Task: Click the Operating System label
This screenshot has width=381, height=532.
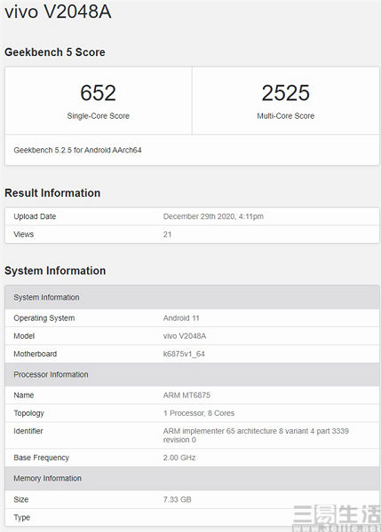Action: click(44, 318)
